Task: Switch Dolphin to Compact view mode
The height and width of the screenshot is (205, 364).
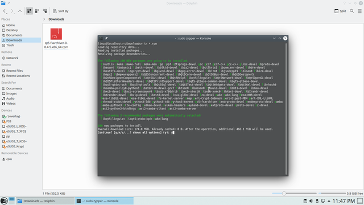Action: coord(37,11)
